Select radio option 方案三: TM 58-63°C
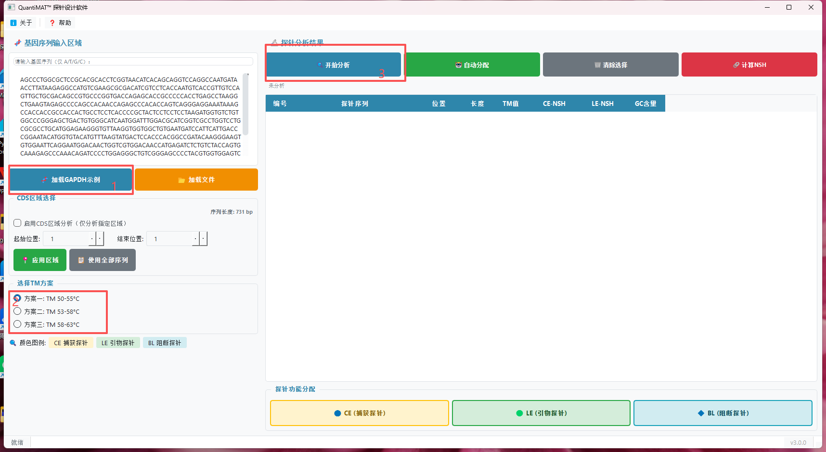826x452 pixels. pos(17,324)
